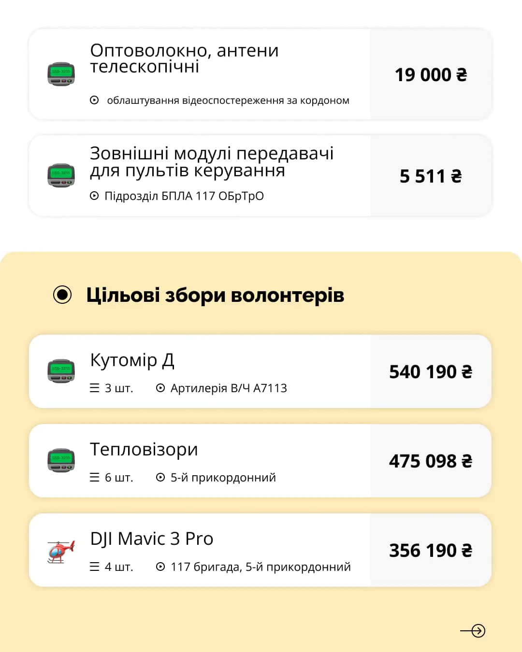The width and height of the screenshot is (522, 652).
Task: Click the list icon beside 6 шт.
Action: click(x=95, y=477)
